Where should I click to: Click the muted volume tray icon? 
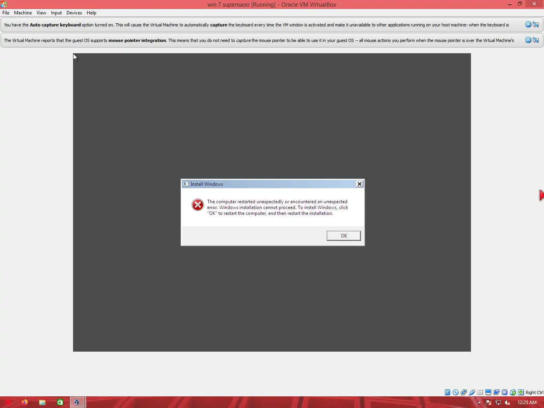(x=507, y=403)
